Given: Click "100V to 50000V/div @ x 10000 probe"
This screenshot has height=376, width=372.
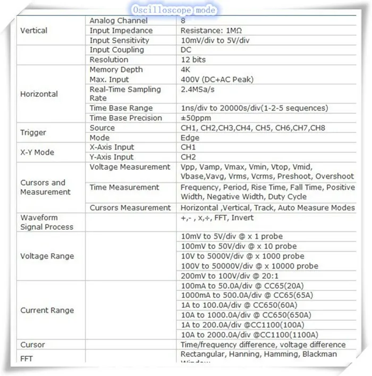Looking at the screenshot, I should pos(250,266).
